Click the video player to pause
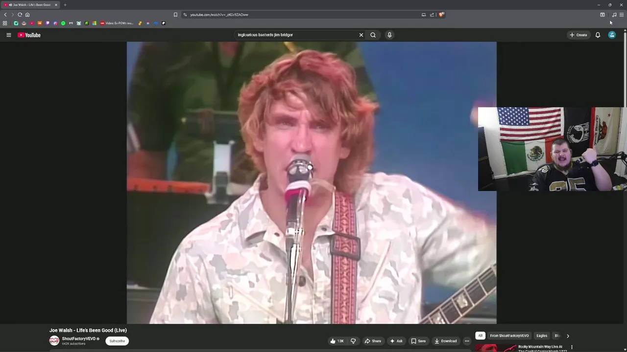The width and height of the screenshot is (627, 352). tap(312, 182)
